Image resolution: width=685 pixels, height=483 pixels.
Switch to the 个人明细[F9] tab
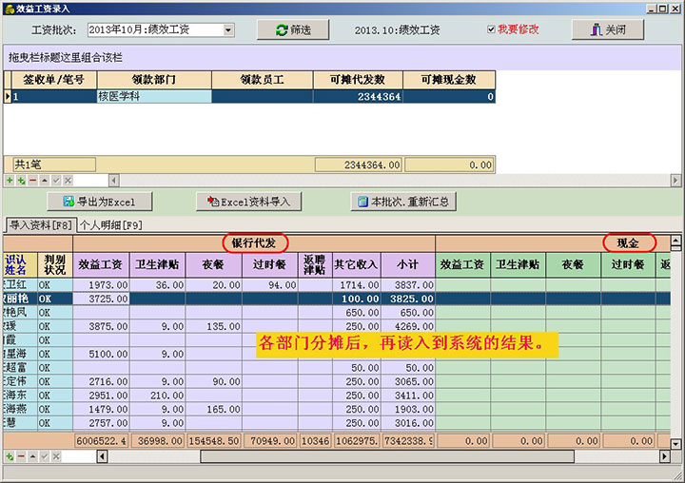110,225
